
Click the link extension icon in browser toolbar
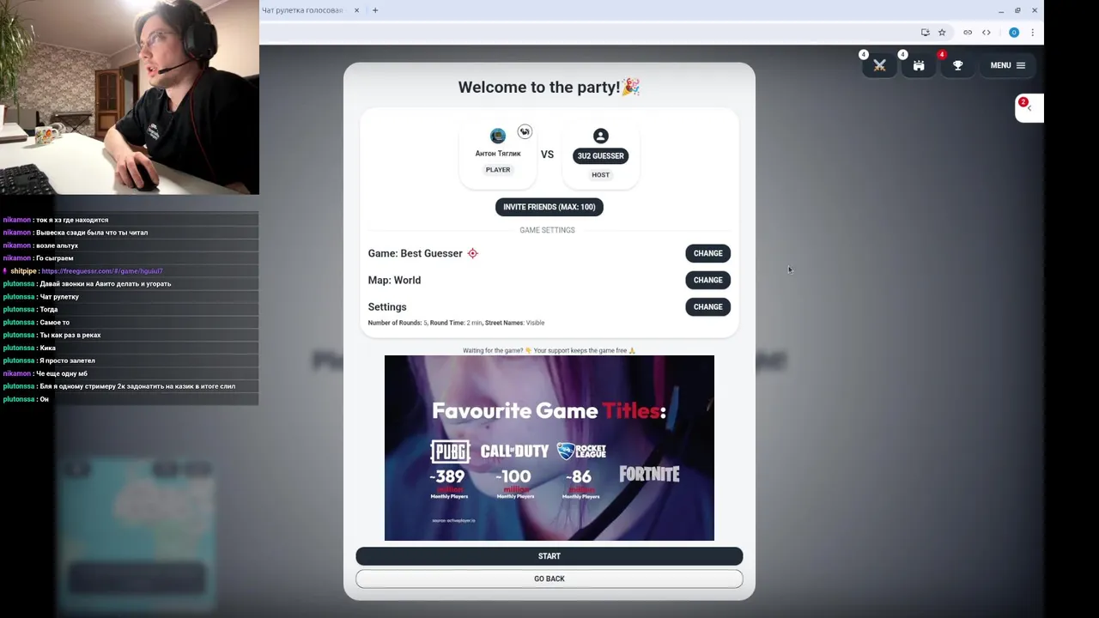pos(968,33)
